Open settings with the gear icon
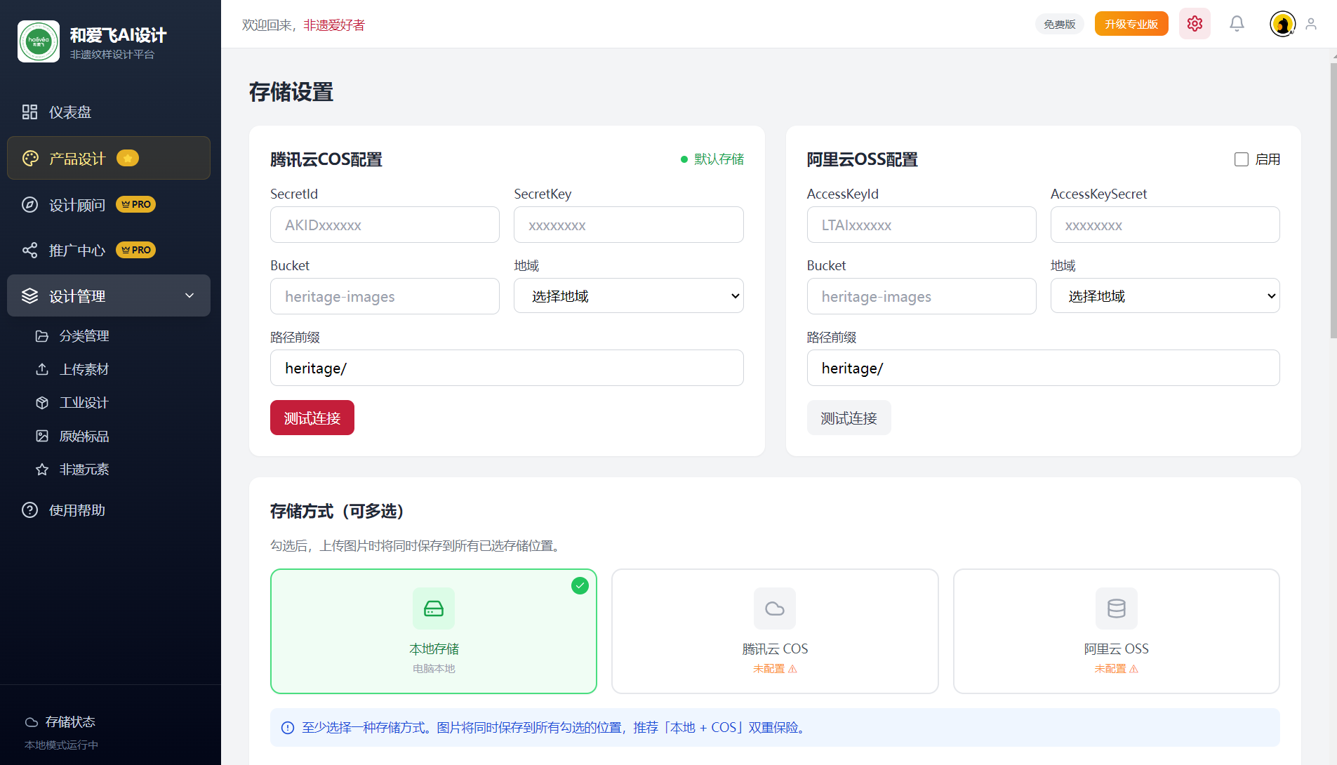The image size is (1337, 765). pos(1195,24)
